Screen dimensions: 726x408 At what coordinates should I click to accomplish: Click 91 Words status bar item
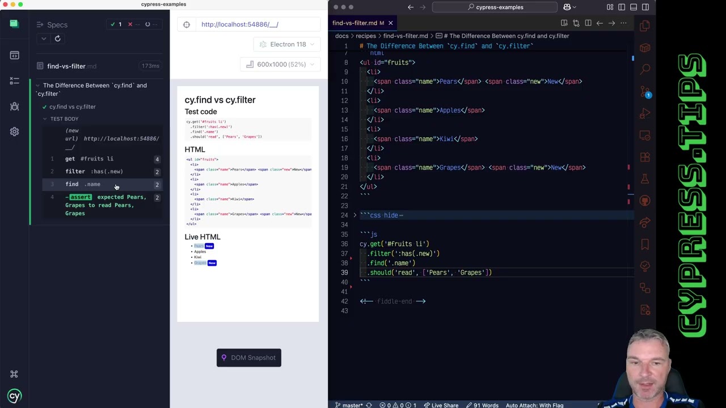pyautogui.click(x=482, y=405)
